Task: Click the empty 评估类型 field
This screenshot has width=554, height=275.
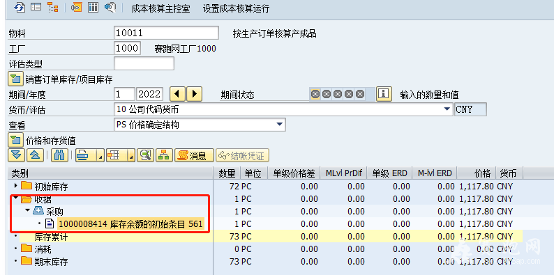Action: tap(144, 63)
